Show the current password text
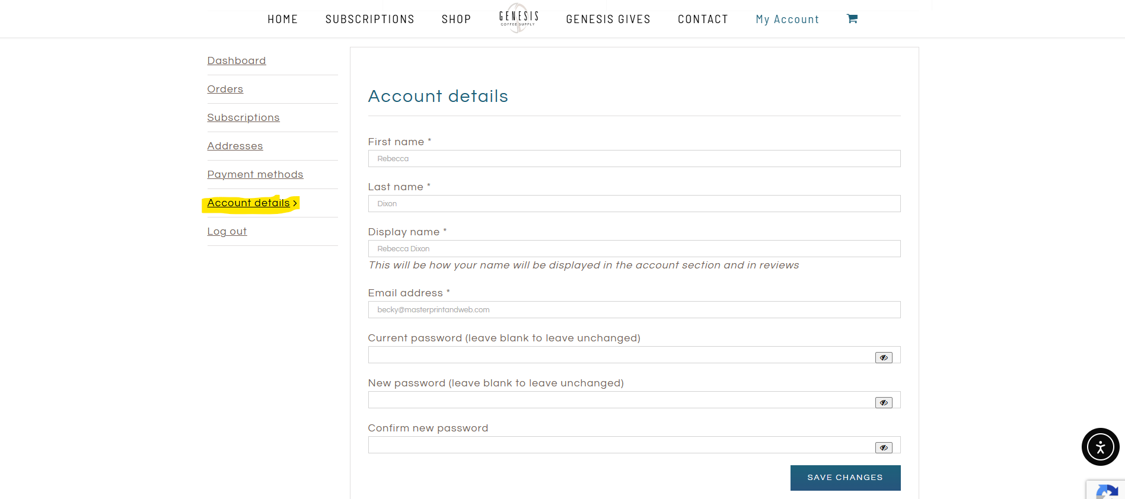The image size is (1125, 499). pos(884,357)
